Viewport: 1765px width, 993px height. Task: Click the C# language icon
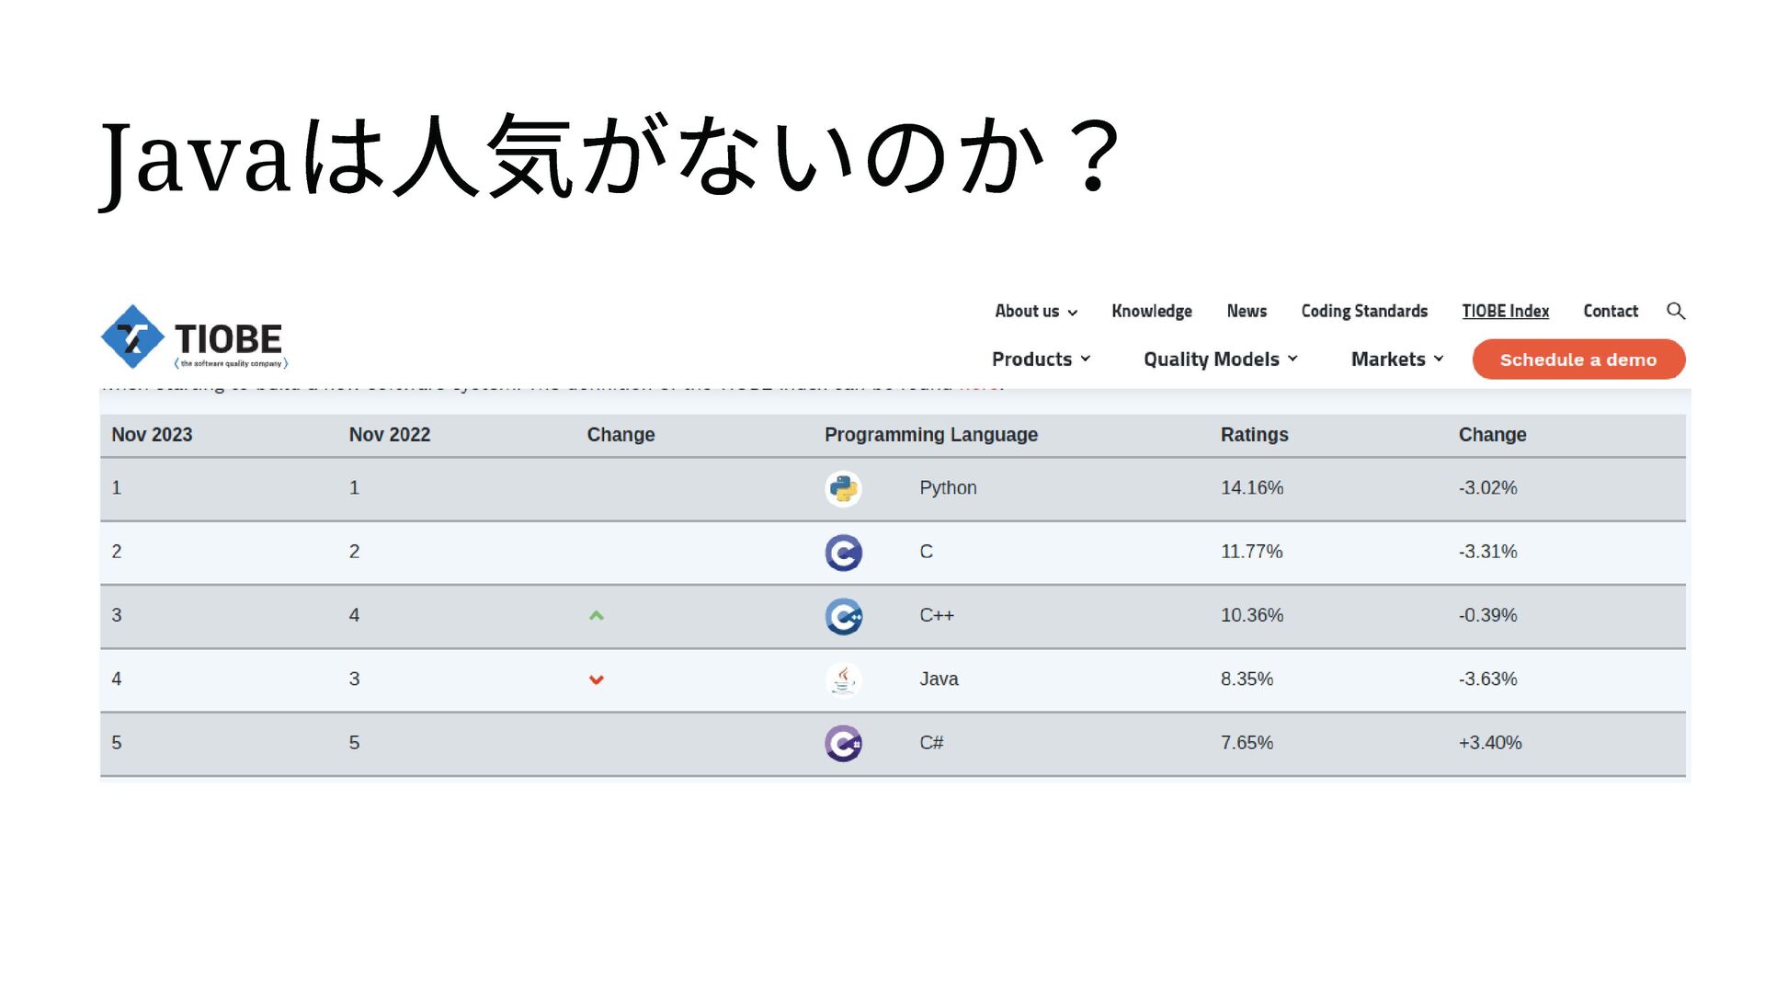click(843, 743)
